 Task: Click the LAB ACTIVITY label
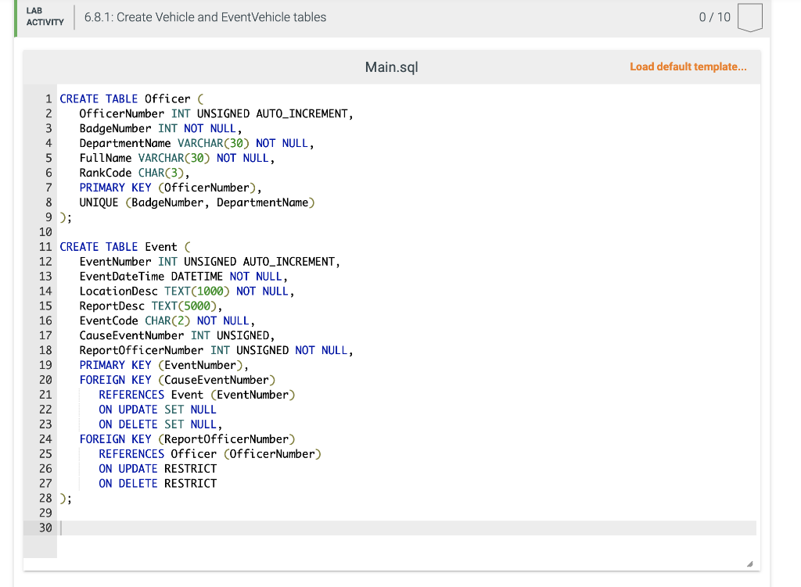[x=45, y=17]
